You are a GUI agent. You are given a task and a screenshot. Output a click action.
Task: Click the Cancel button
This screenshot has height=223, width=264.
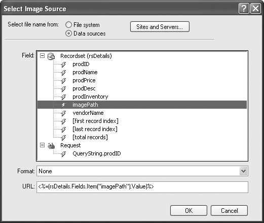pyautogui.click(x=229, y=211)
